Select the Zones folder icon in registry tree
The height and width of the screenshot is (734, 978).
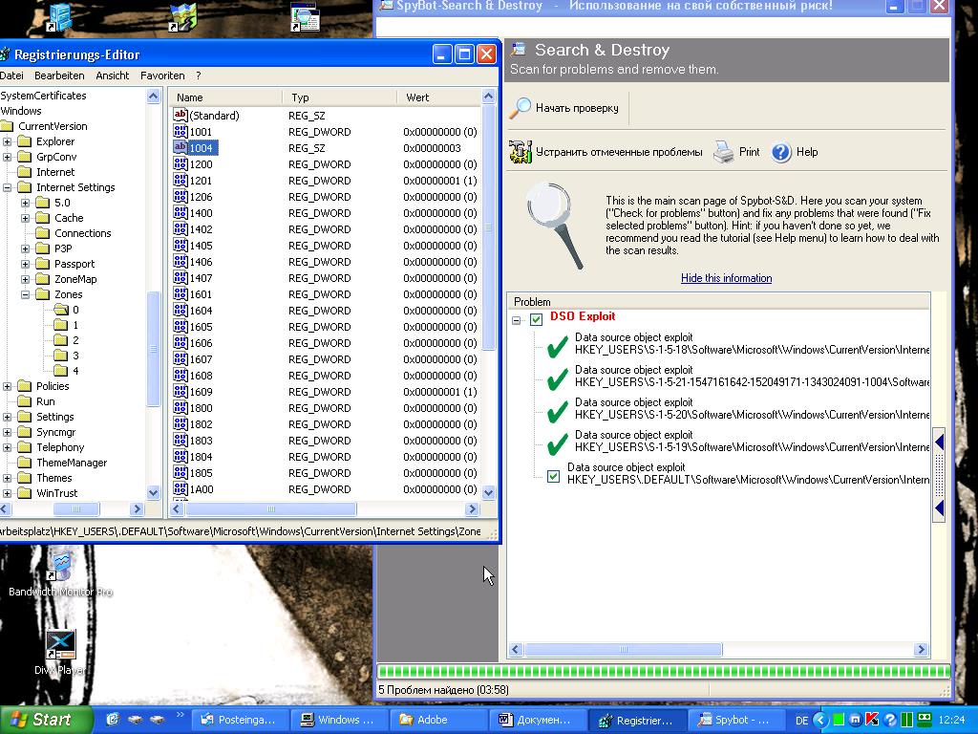click(x=42, y=294)
